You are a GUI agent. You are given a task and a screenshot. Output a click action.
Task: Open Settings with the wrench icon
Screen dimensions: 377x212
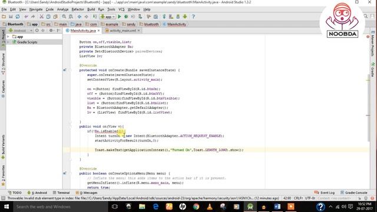tap(148, 16)
